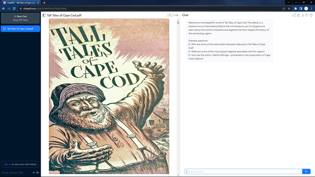Export the chat with the download icon

click(x=303, y=15)
